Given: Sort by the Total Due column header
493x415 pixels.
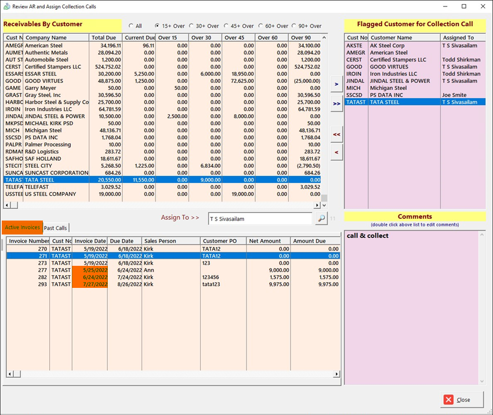Looking at the screenshot, I should (106, 38).
